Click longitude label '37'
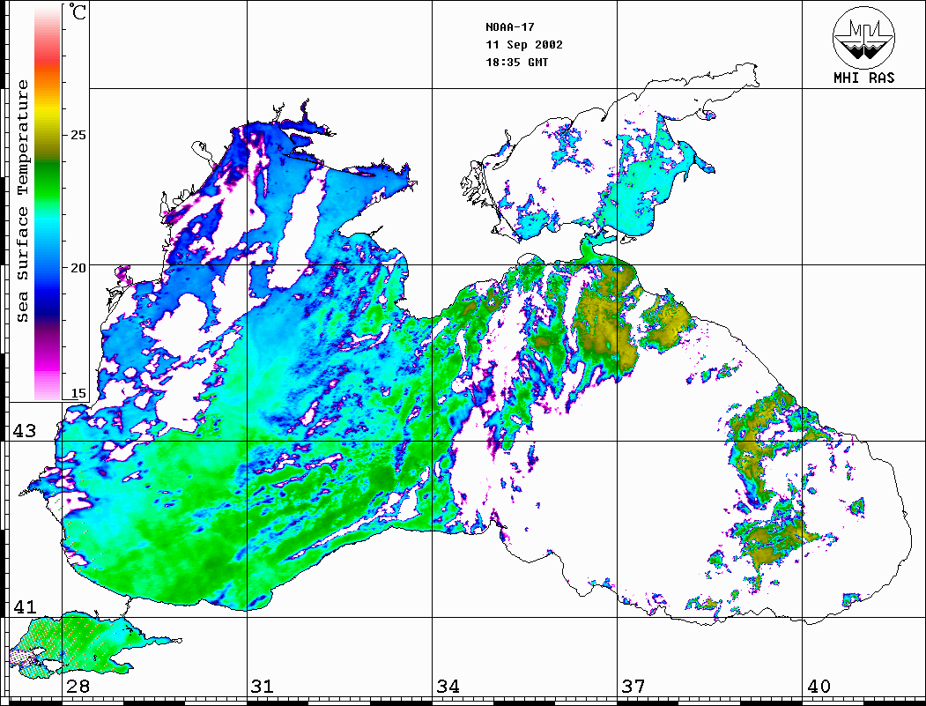Viewport: 926px width, 706px height. tap(633, 687)
